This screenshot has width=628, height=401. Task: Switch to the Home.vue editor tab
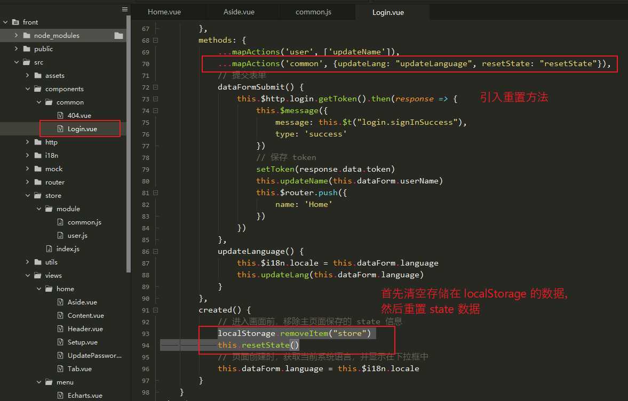(164, 12)
